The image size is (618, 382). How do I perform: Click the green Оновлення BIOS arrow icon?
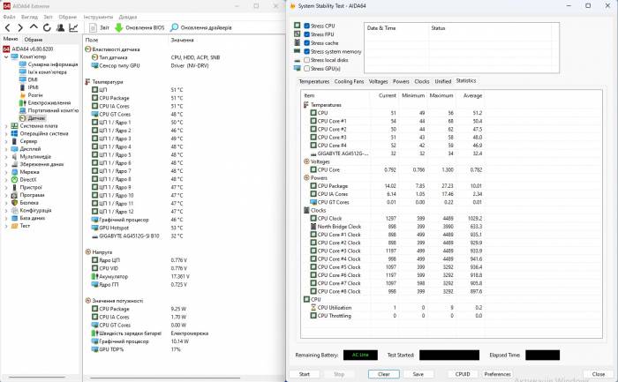click(119, 27)
